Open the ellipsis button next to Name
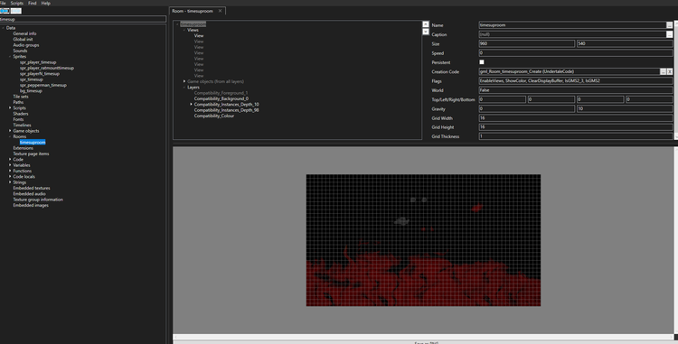Screen dimensions: 678x344 669,25
